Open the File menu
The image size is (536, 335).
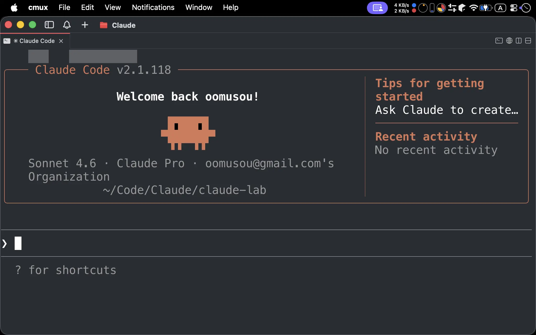coord(64,8)
